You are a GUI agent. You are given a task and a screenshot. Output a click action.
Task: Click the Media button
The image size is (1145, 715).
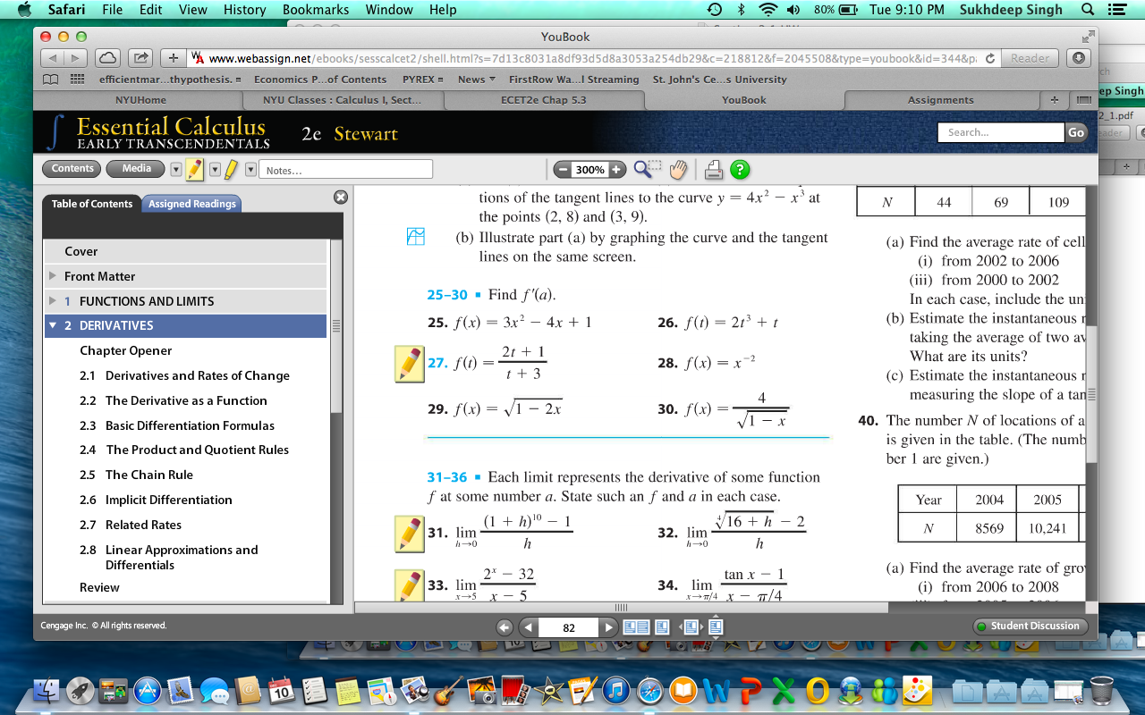click(136, 168)
